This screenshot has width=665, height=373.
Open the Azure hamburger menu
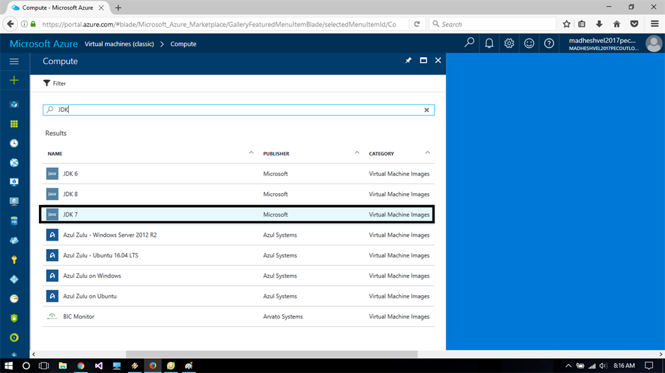coord(14,62)
